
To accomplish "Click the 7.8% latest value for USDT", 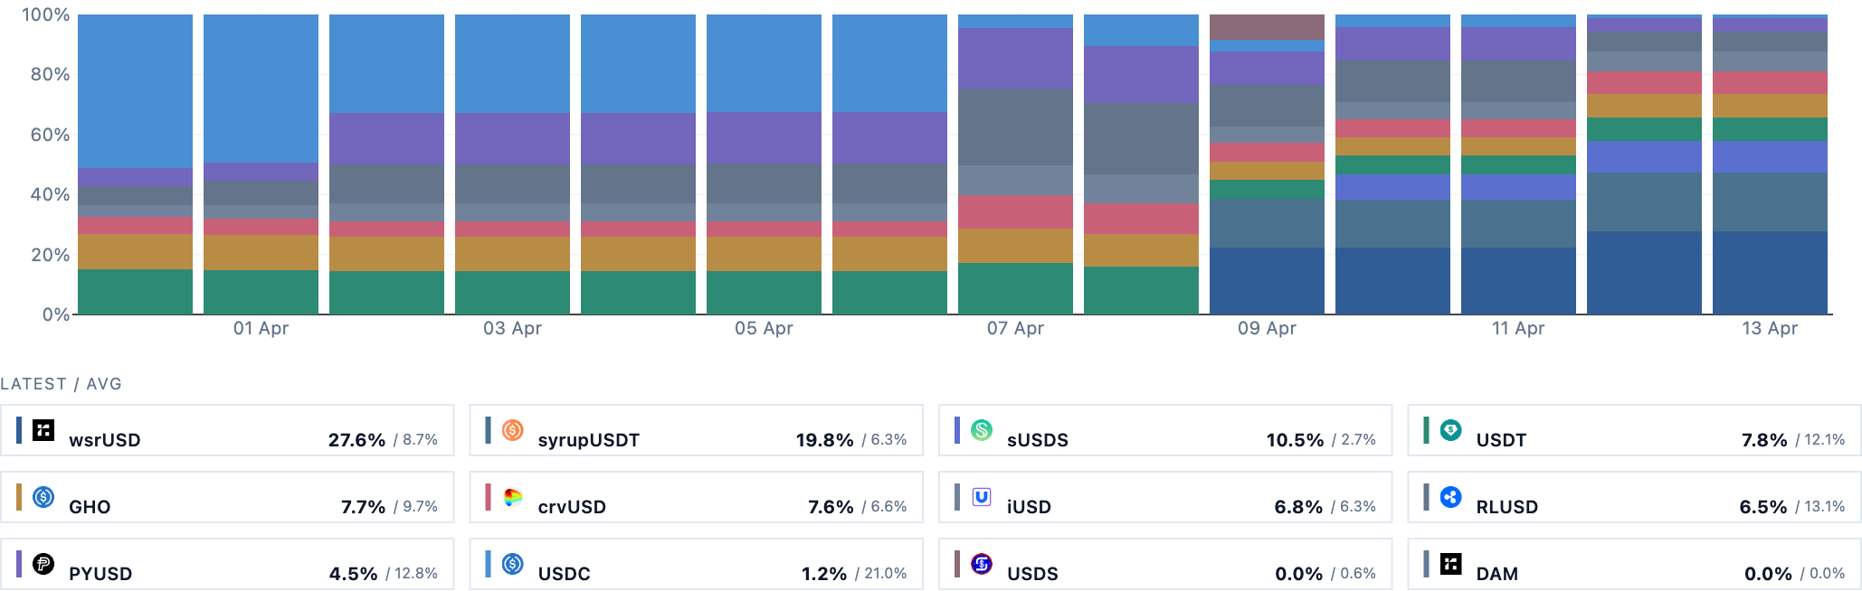I will click(1764, 440).
